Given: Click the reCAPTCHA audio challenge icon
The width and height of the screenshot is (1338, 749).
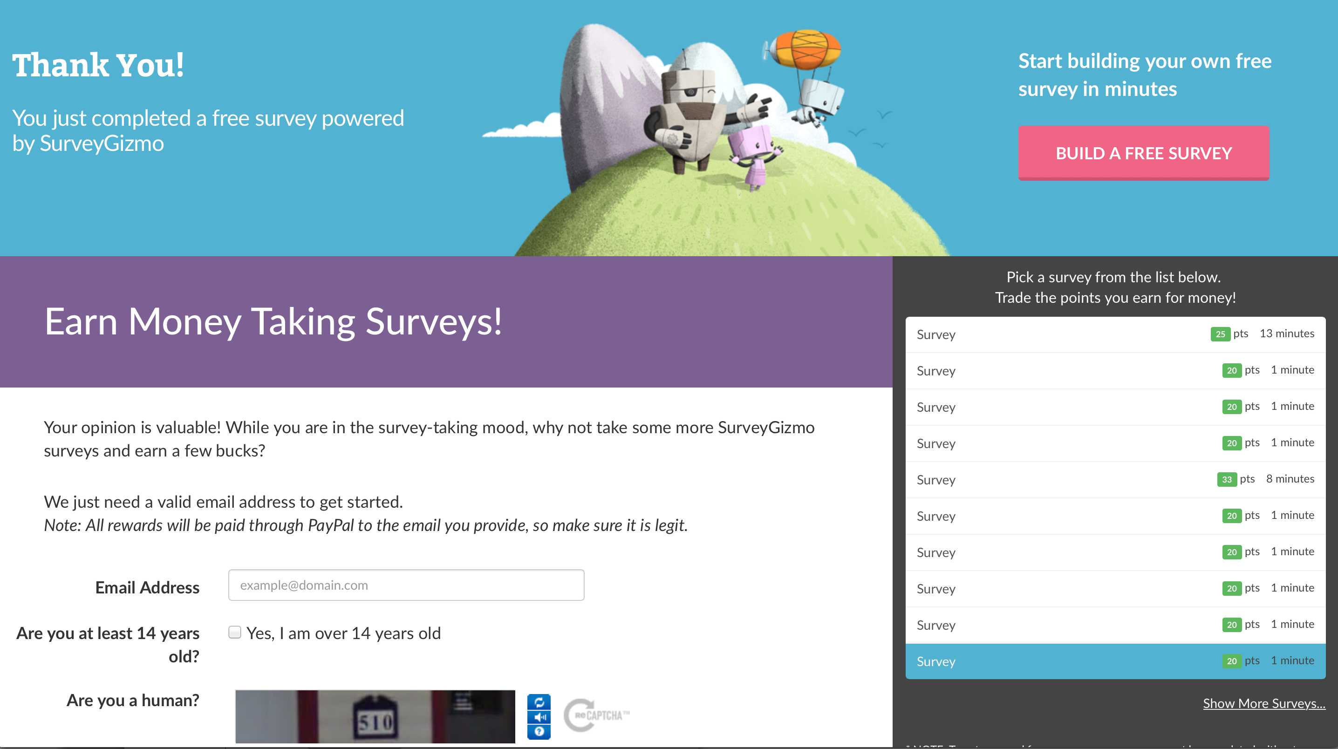Looking at the screenshot, I should (539, 717).
